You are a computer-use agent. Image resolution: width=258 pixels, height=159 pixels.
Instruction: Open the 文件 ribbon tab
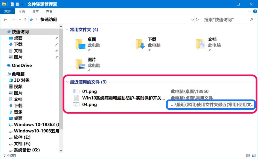point(7,11)
